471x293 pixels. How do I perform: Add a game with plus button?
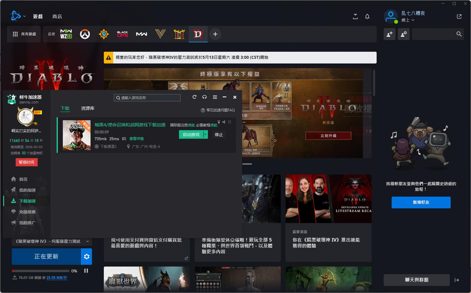(215, 34)
